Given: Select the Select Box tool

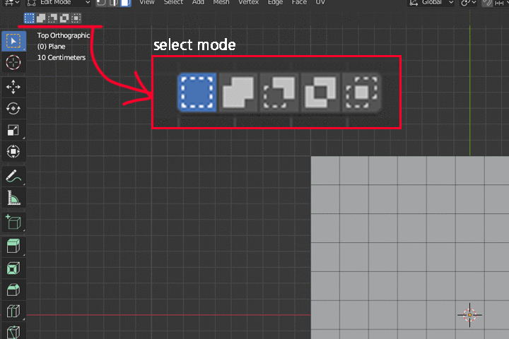Looking at the screenshot, I should (13, 41).
